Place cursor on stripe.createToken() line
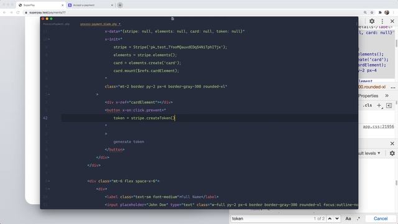 144,118
